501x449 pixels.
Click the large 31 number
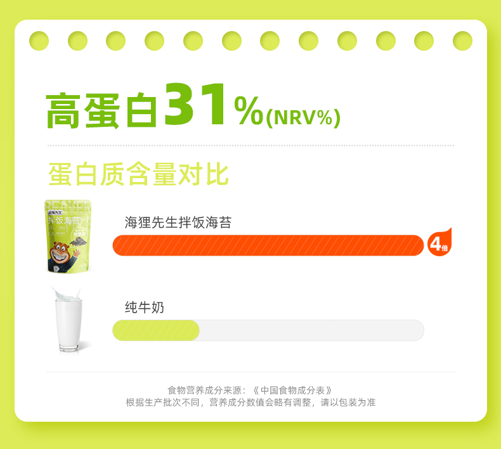[195, 104]
